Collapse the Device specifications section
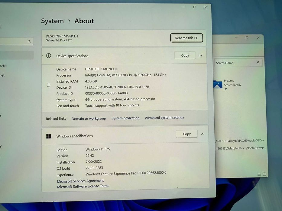This screenshot has width=282, height=211. coord(201,56)
